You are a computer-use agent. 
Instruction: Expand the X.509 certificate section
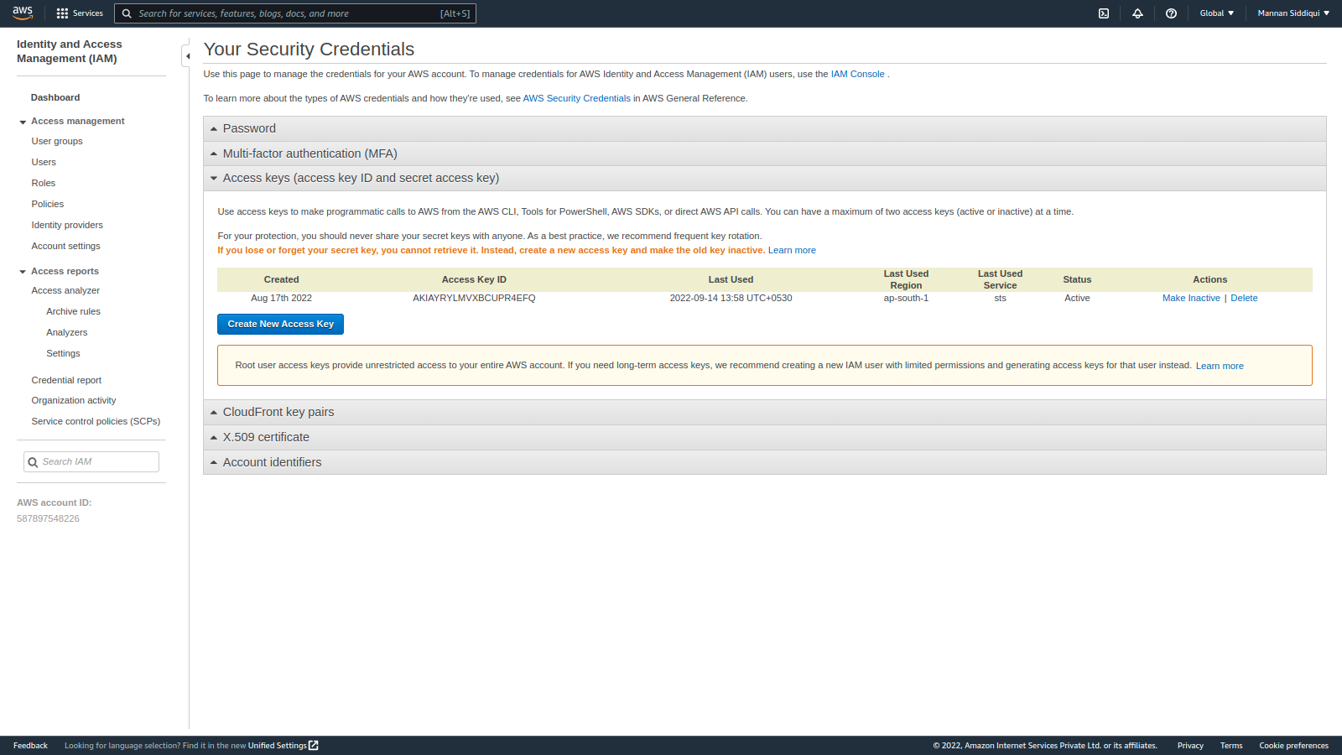click(x=265, y=437)
